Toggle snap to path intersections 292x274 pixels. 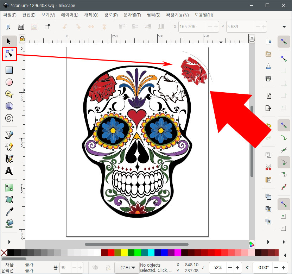coord(284,150)
